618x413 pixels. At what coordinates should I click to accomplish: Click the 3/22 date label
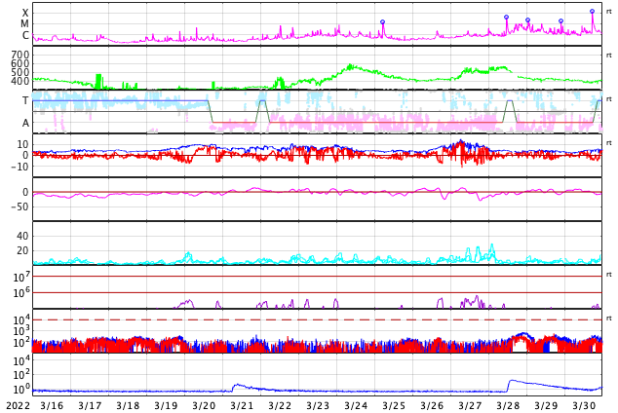[x=280, y=406]
